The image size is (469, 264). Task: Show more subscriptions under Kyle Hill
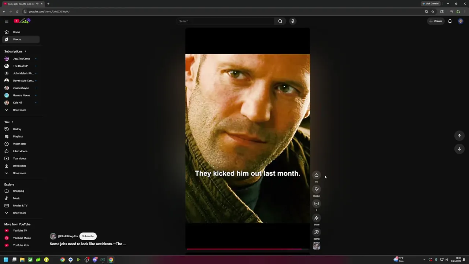pyautogui.click(x=21, y=110)
